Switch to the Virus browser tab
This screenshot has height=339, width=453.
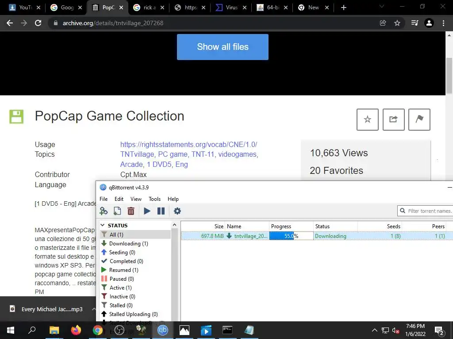click(231, 8)
